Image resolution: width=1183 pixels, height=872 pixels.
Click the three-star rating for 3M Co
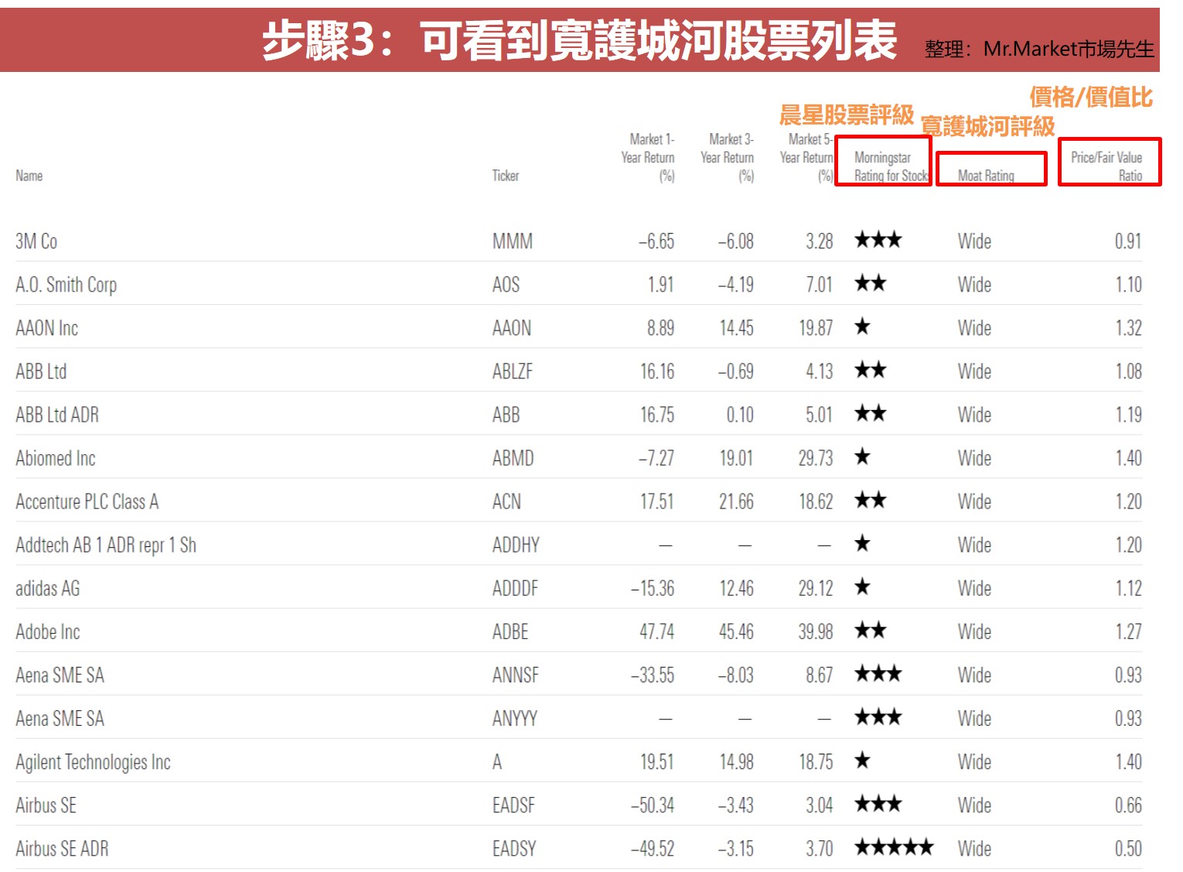coord(878,240)
